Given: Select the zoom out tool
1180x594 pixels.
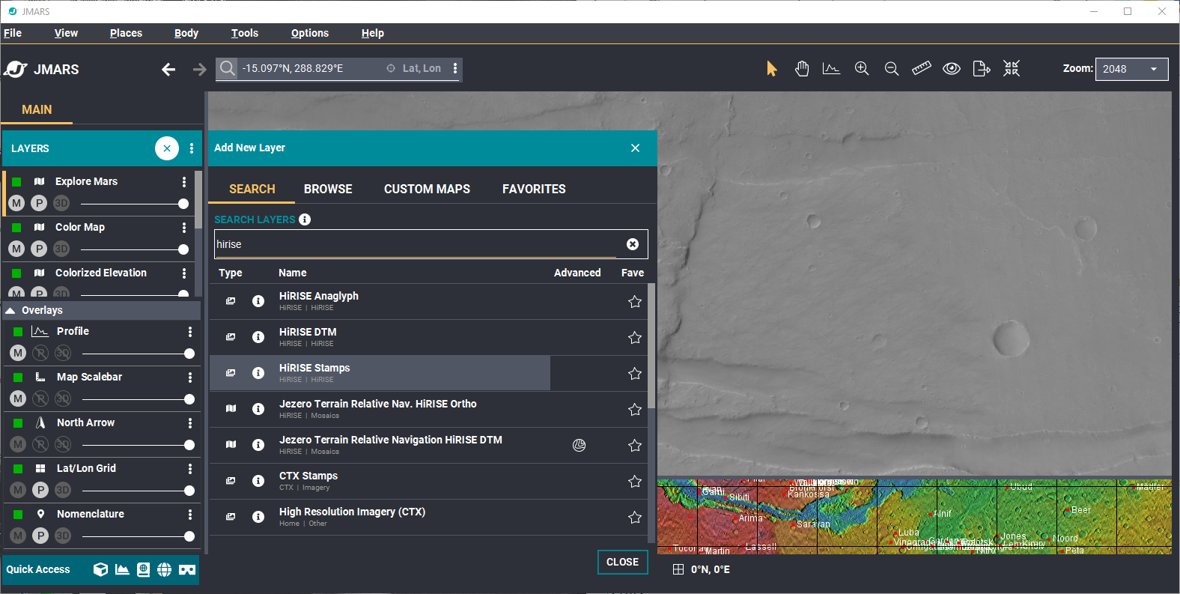Looking at the screenshot, I should pos(892,69).
